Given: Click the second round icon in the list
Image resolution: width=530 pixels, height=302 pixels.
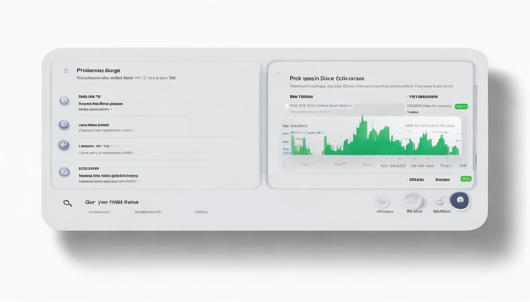Looking at the screenshot, I should [x=64, y=125].
